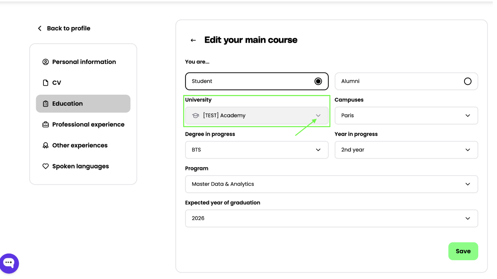Click the Back to profile link
This screenshot has height=279, width=497.
tap(68, 28)
